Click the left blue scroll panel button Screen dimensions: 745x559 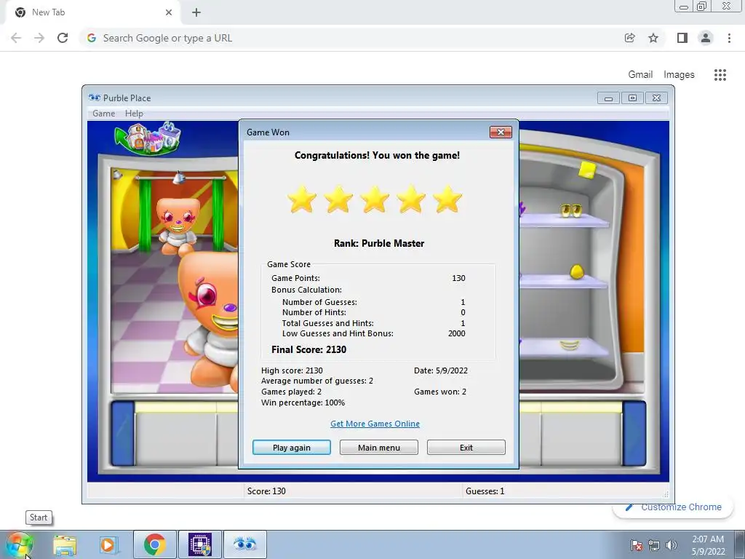[122, 434]
